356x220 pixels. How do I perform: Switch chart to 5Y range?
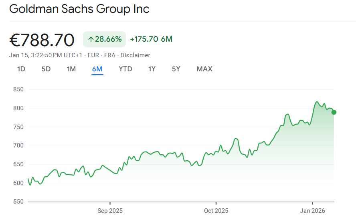[x=176, y=69]
